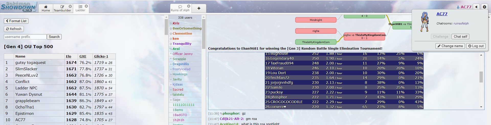The height and width of the screenshot is (125, 491).
Task: Open the options gear icon
Action: tap(484, 7)
